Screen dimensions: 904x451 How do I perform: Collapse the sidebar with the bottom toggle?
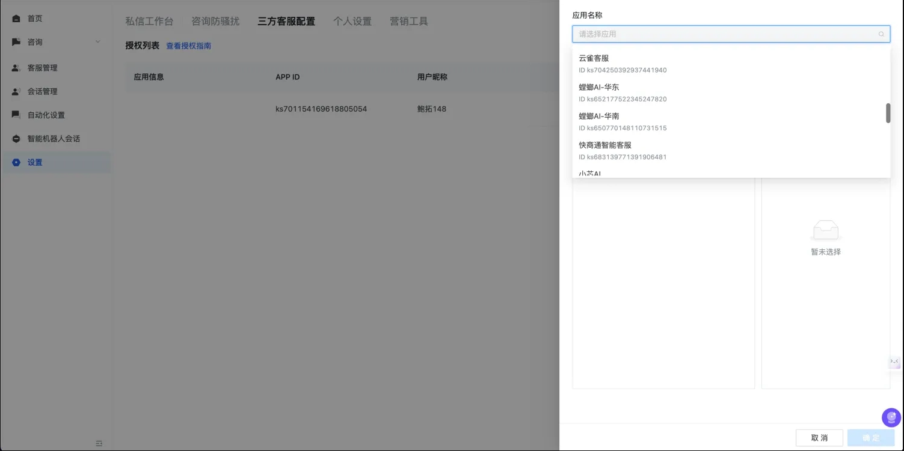pyautogui.click(x=99, y=443)
